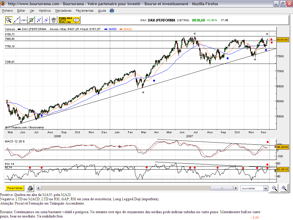The width and height of the screenshot is (293, 220).
Task: Open the Ferramentas menu
Action: point(85,11)
